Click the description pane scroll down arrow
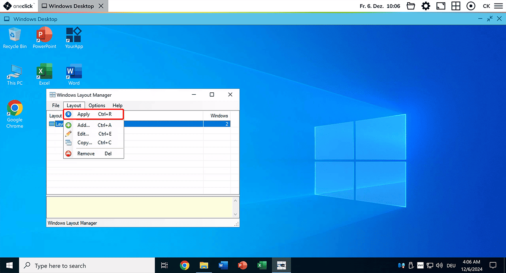This screenshot has height=273, width=506. coord(236,214)
